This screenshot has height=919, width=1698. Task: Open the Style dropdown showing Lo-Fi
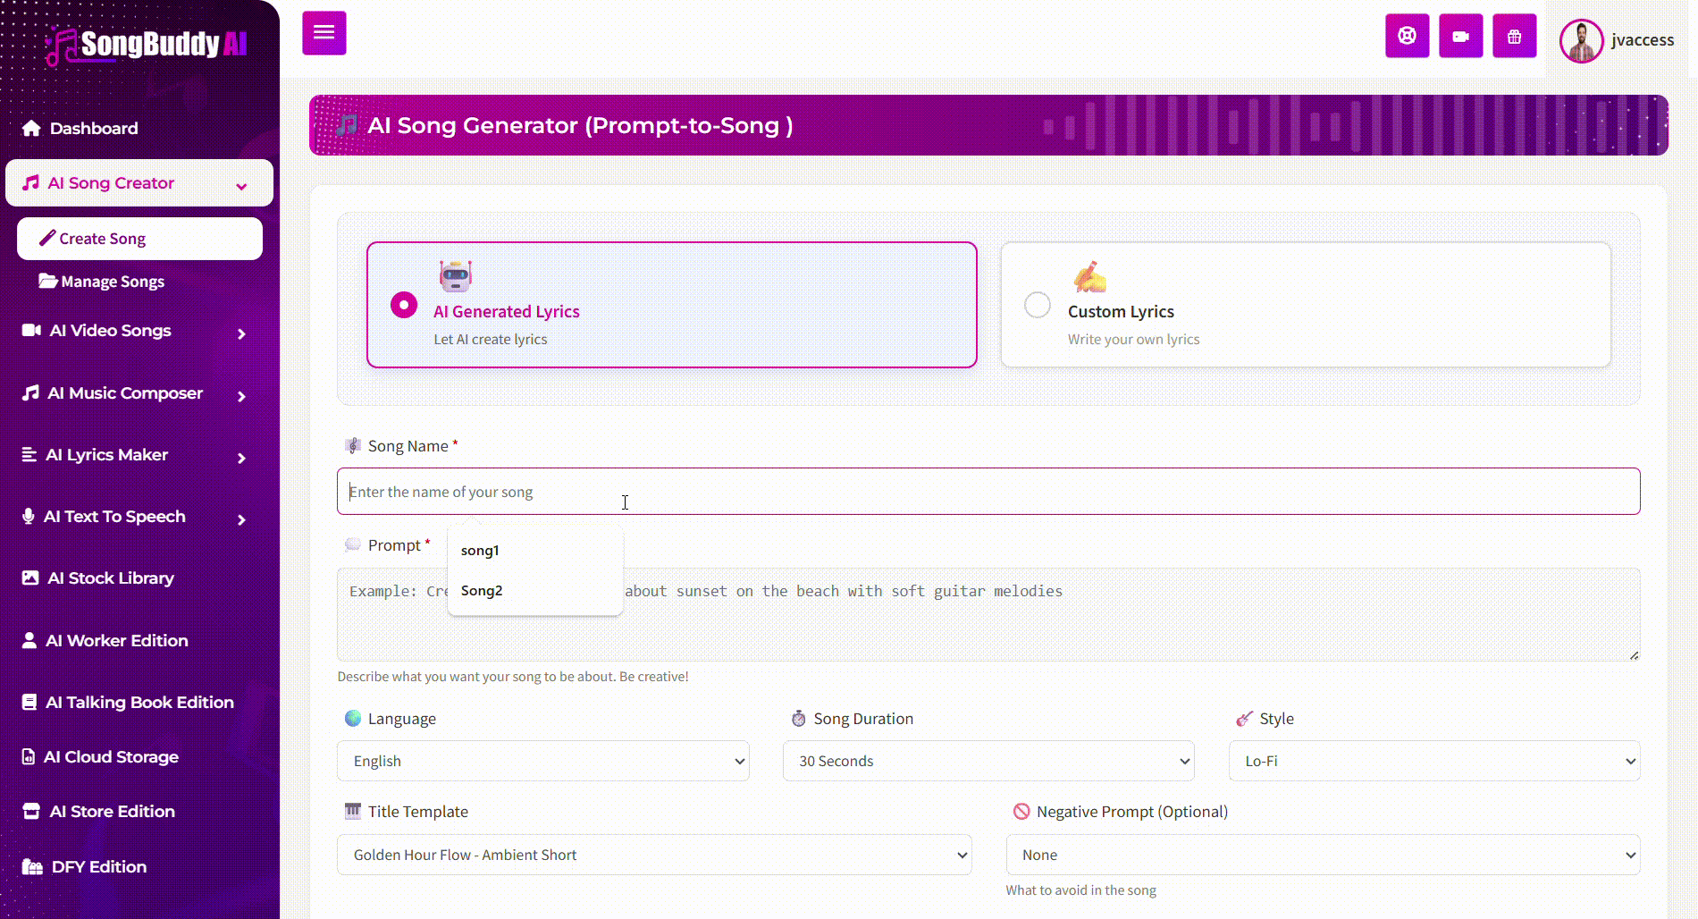1433,761
